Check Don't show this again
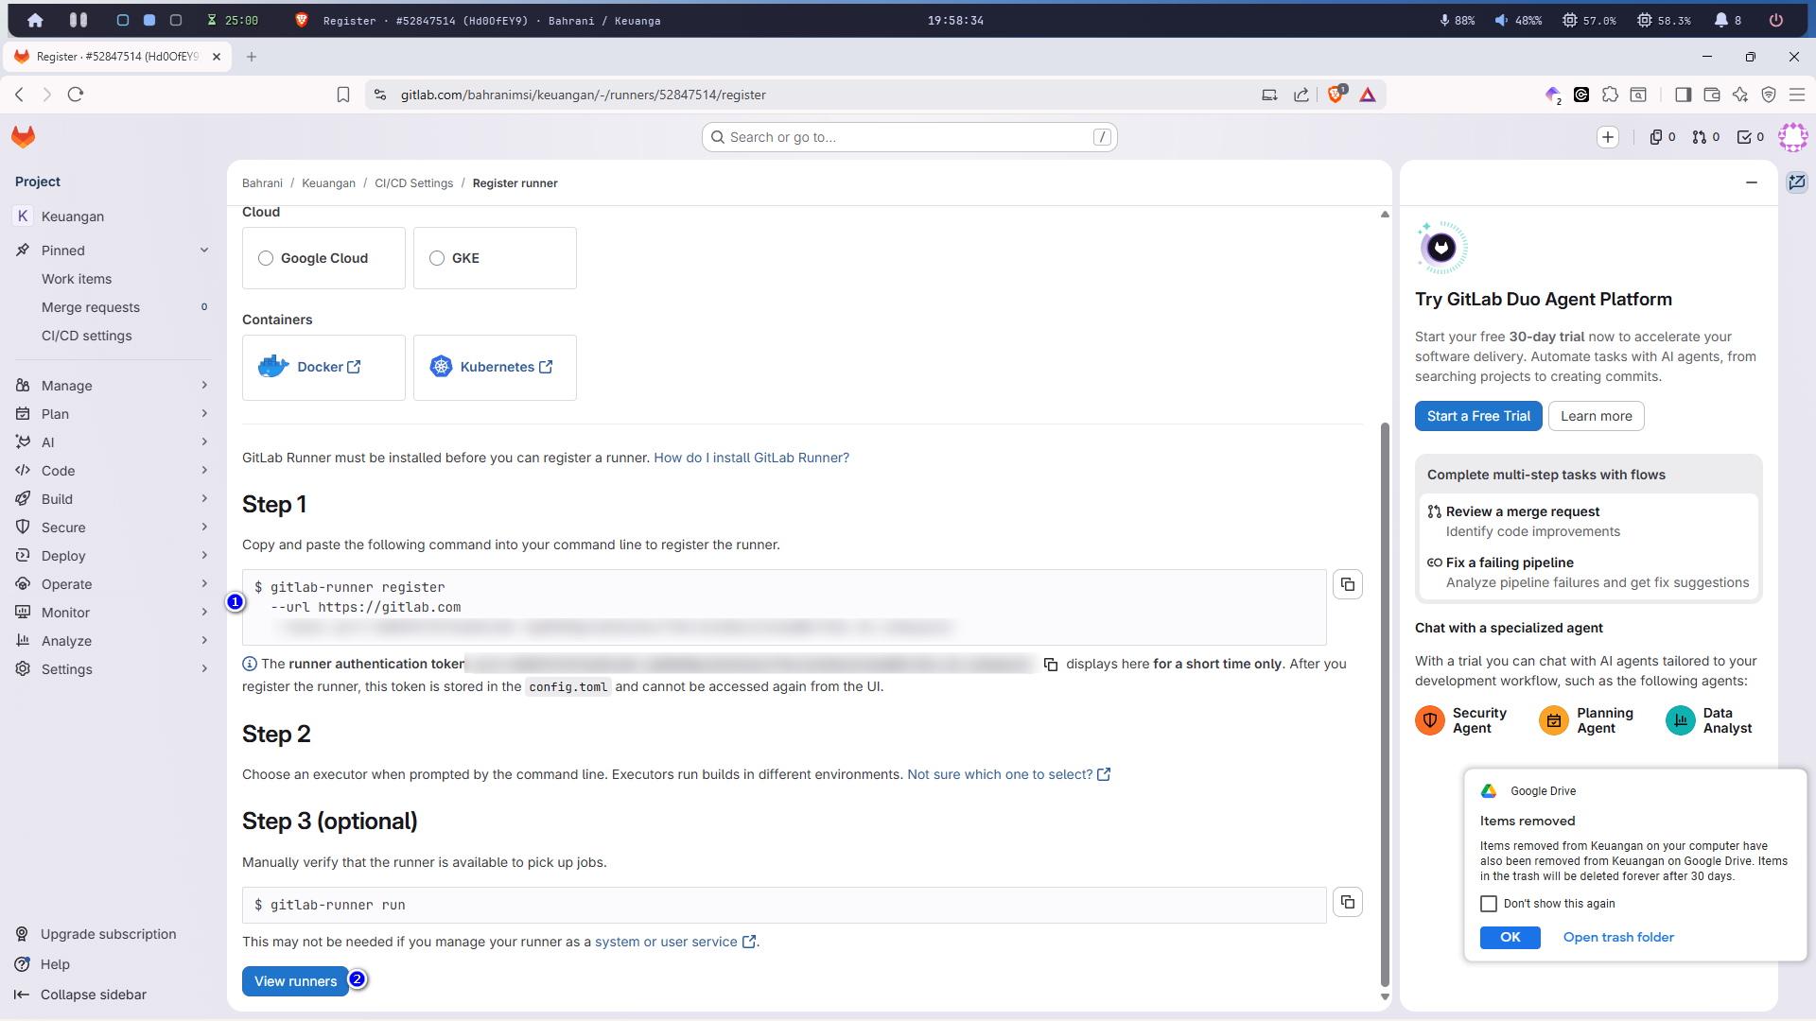This screenshot has width=1816, height=1021. point(1489,904)
